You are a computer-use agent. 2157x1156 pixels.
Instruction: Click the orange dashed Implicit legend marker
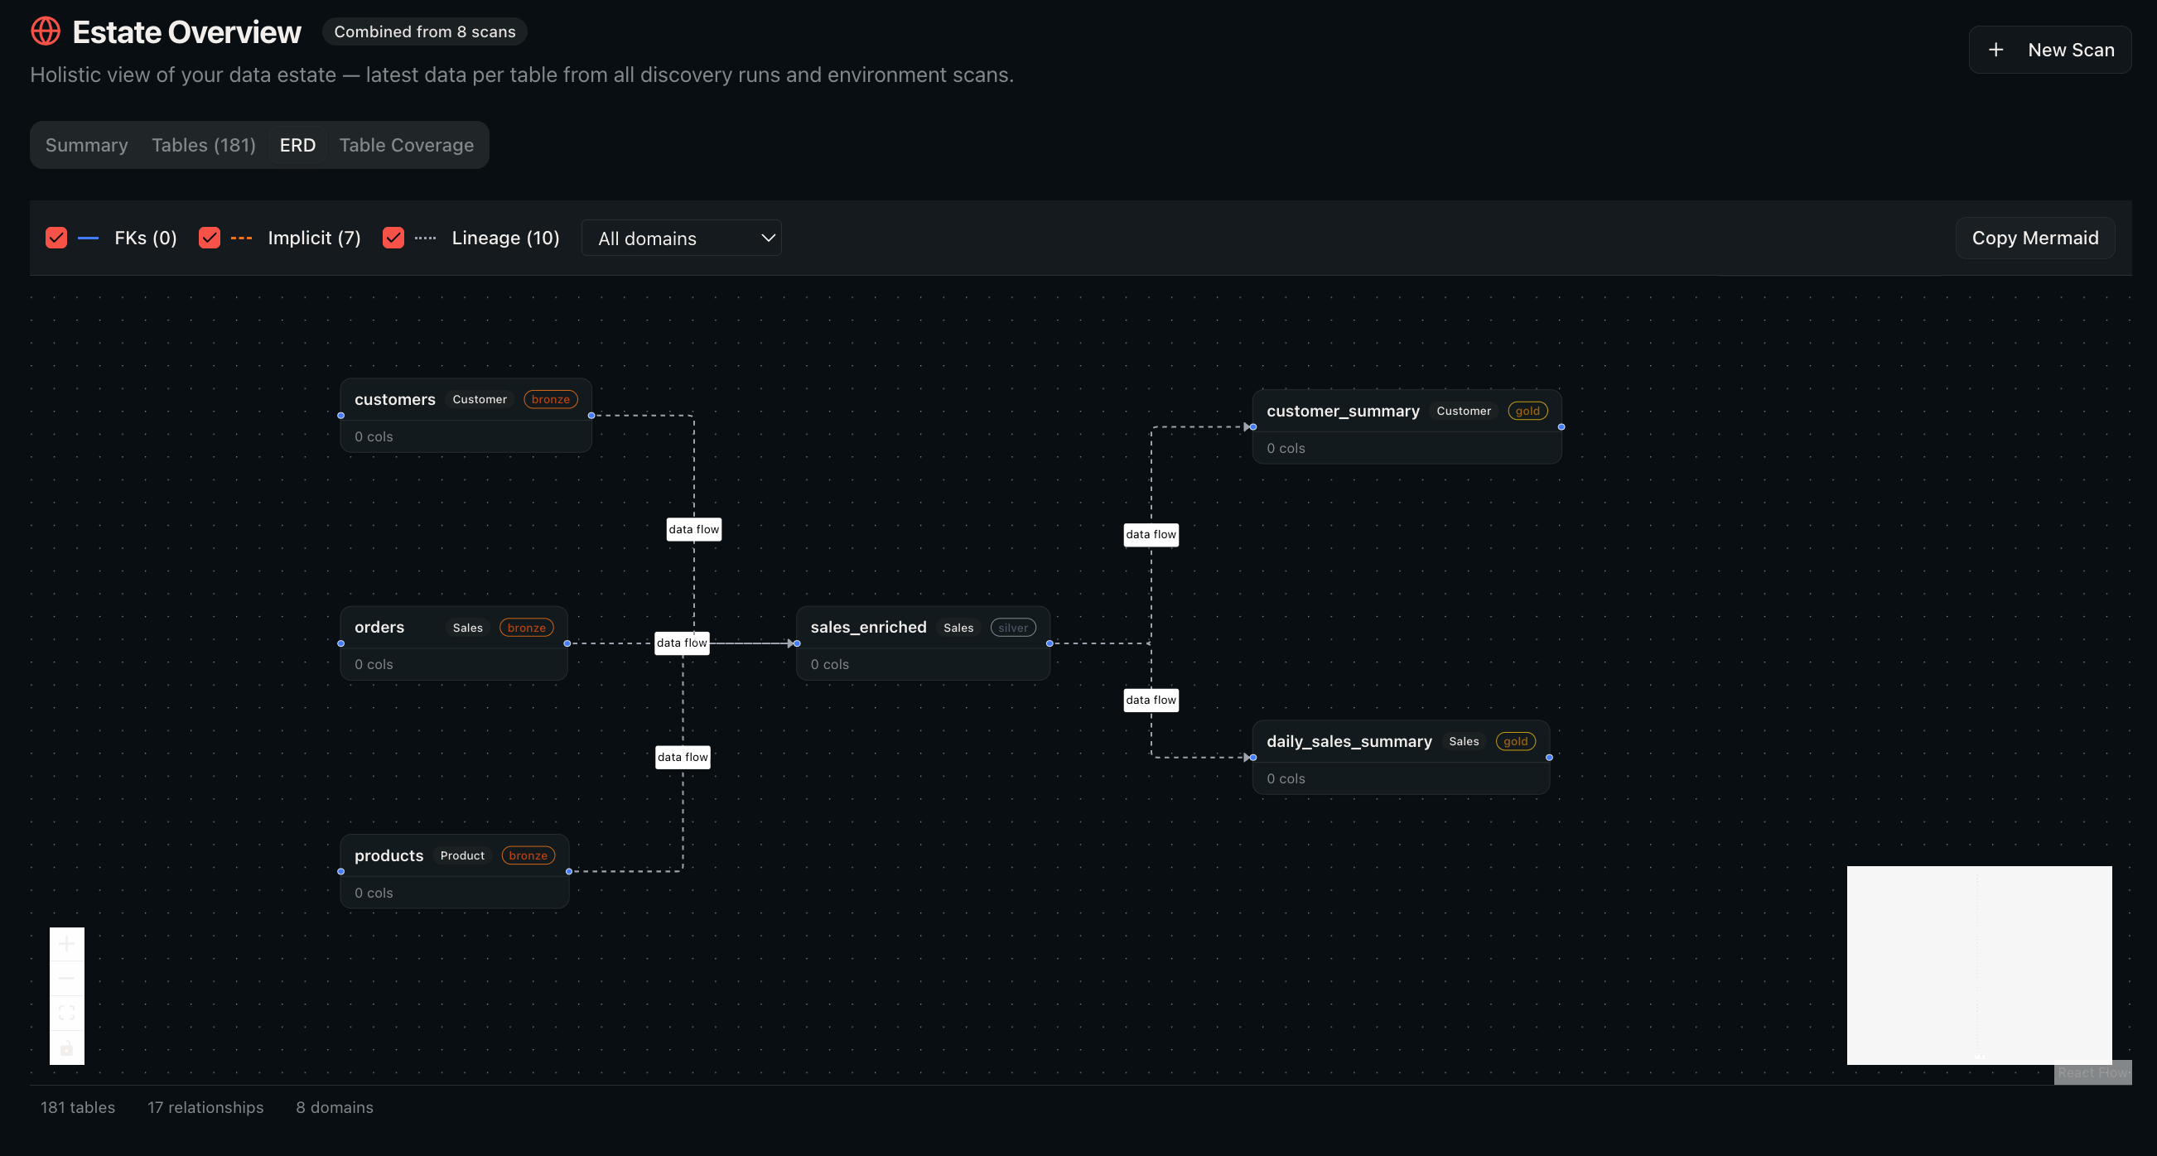(x=241, y=238)
